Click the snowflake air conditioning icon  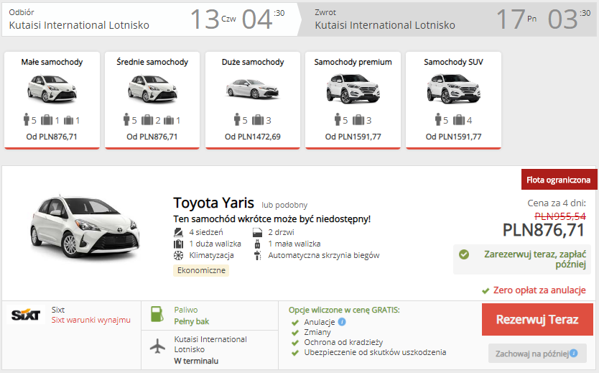click(x=178, y=255)
